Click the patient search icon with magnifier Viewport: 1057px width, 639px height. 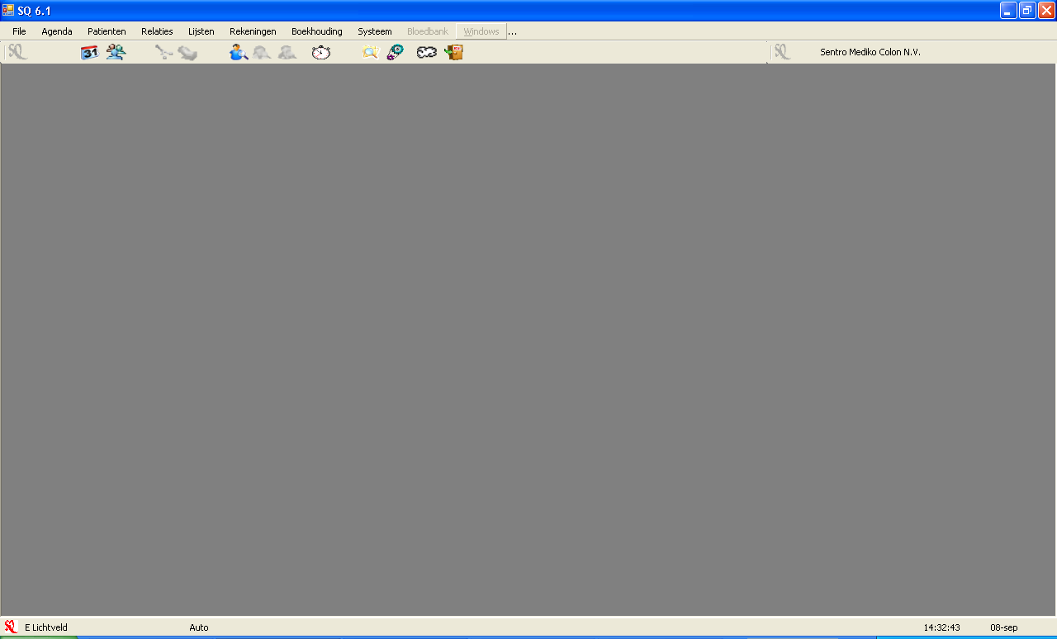tap(239, 53)
